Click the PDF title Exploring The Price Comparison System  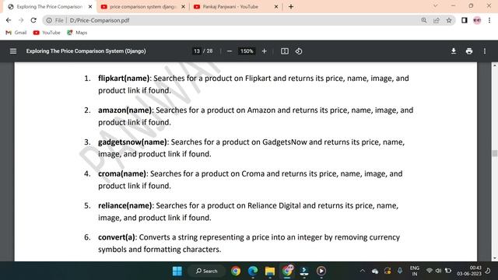(x=86, y=51)
